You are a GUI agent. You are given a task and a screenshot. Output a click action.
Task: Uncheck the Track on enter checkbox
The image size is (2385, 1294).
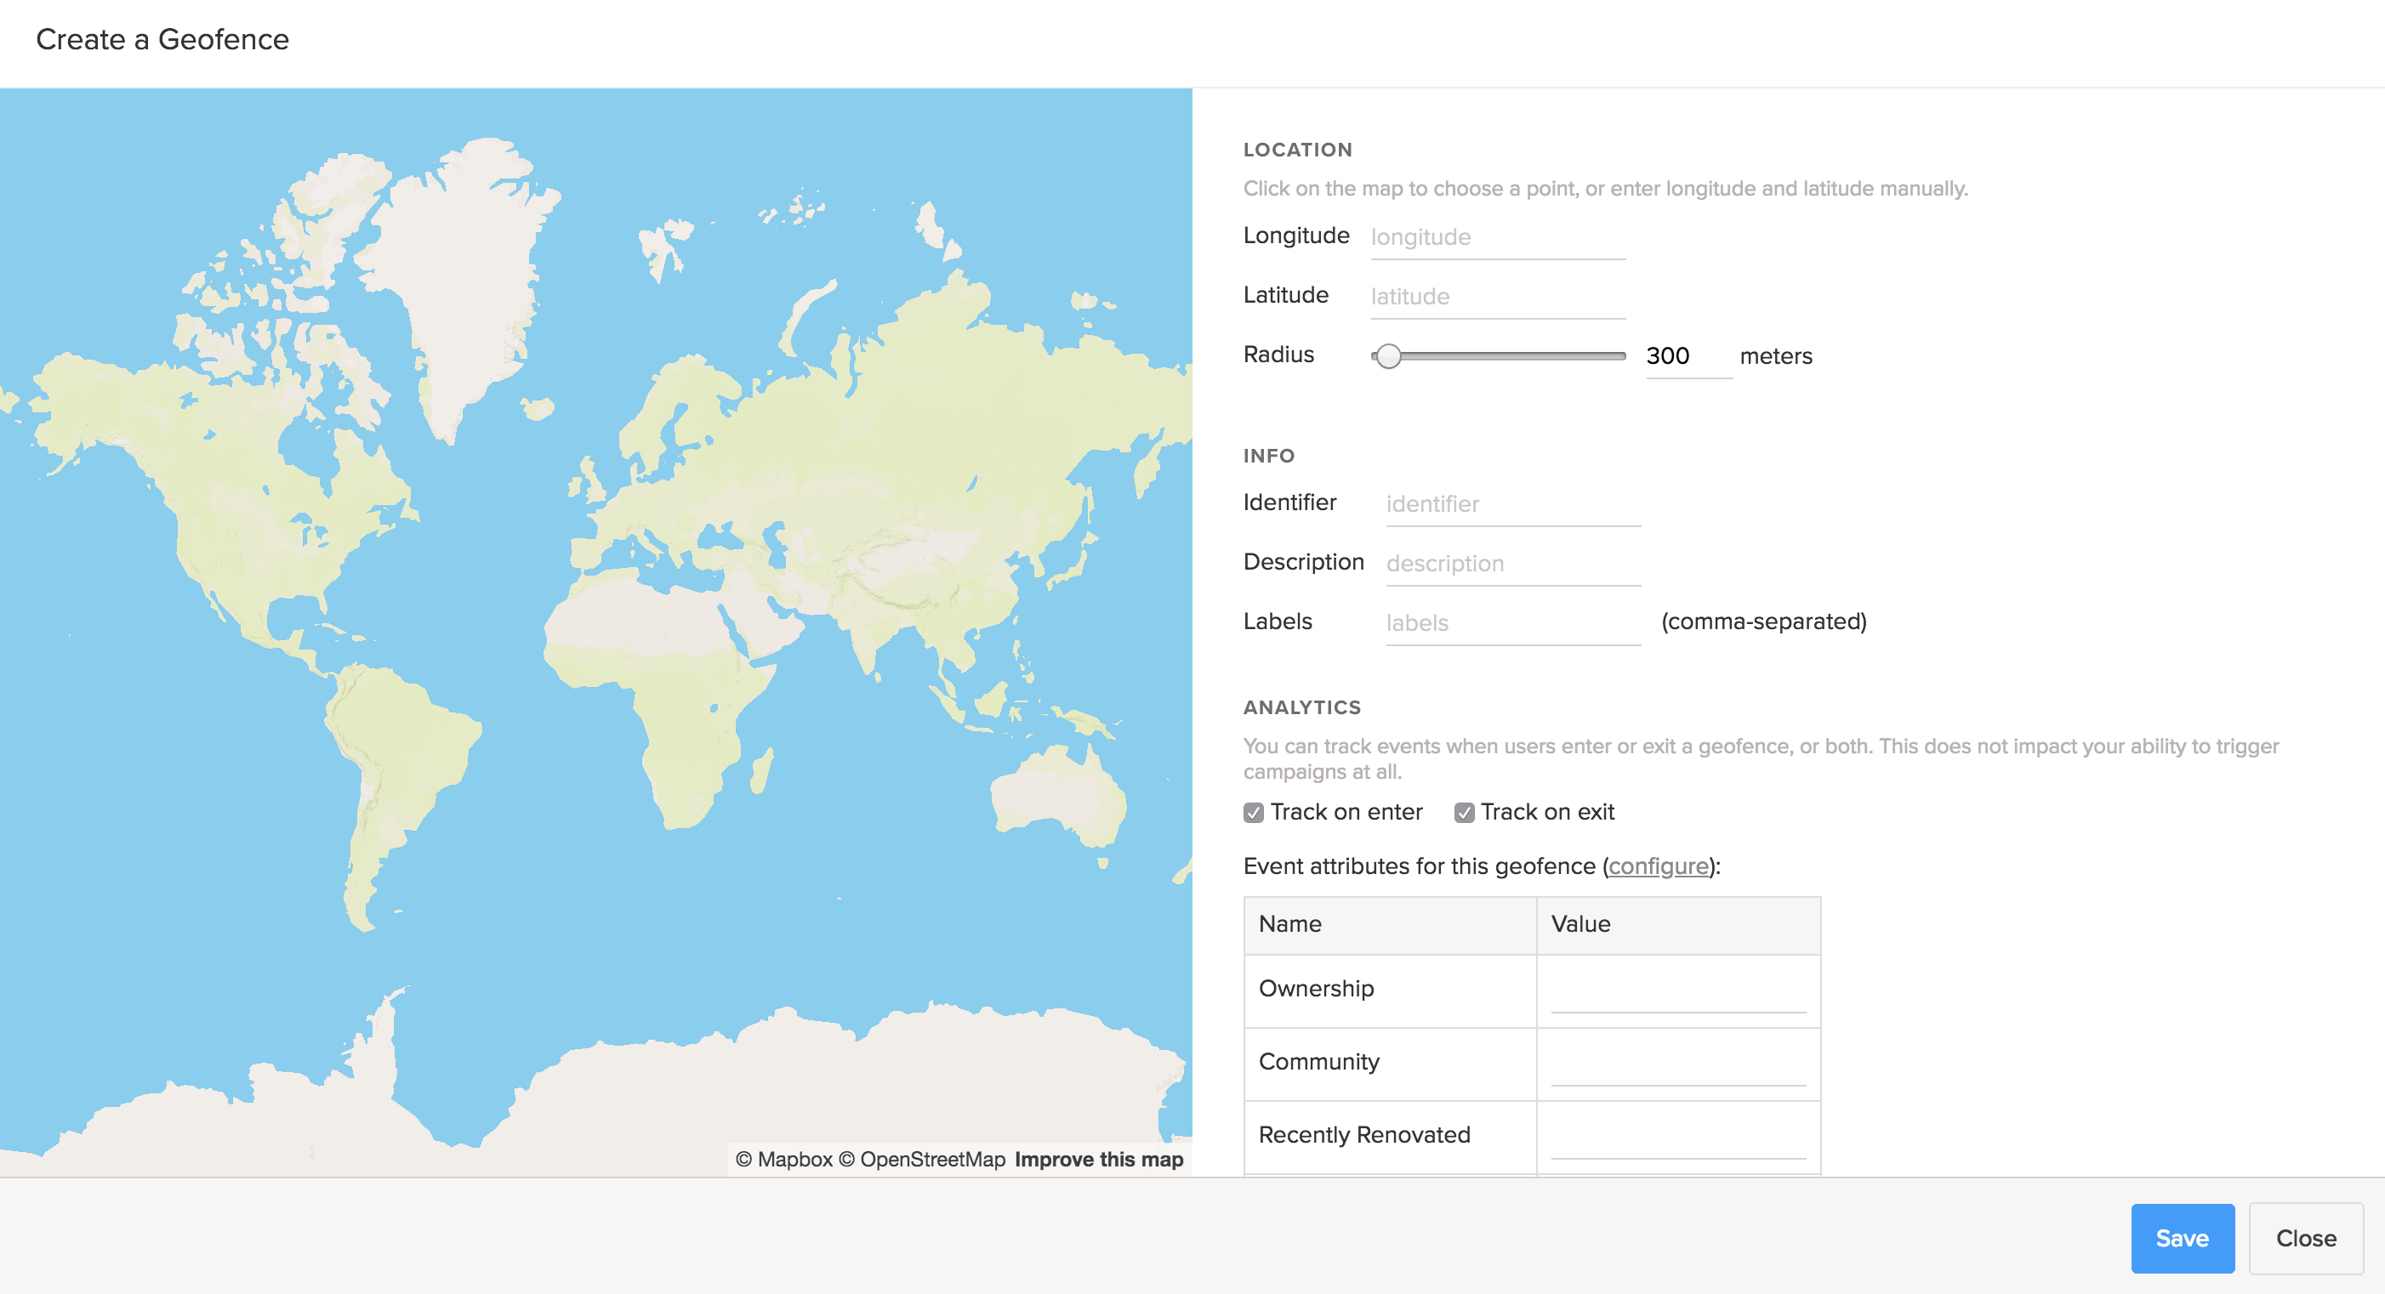coord(1254,813)
